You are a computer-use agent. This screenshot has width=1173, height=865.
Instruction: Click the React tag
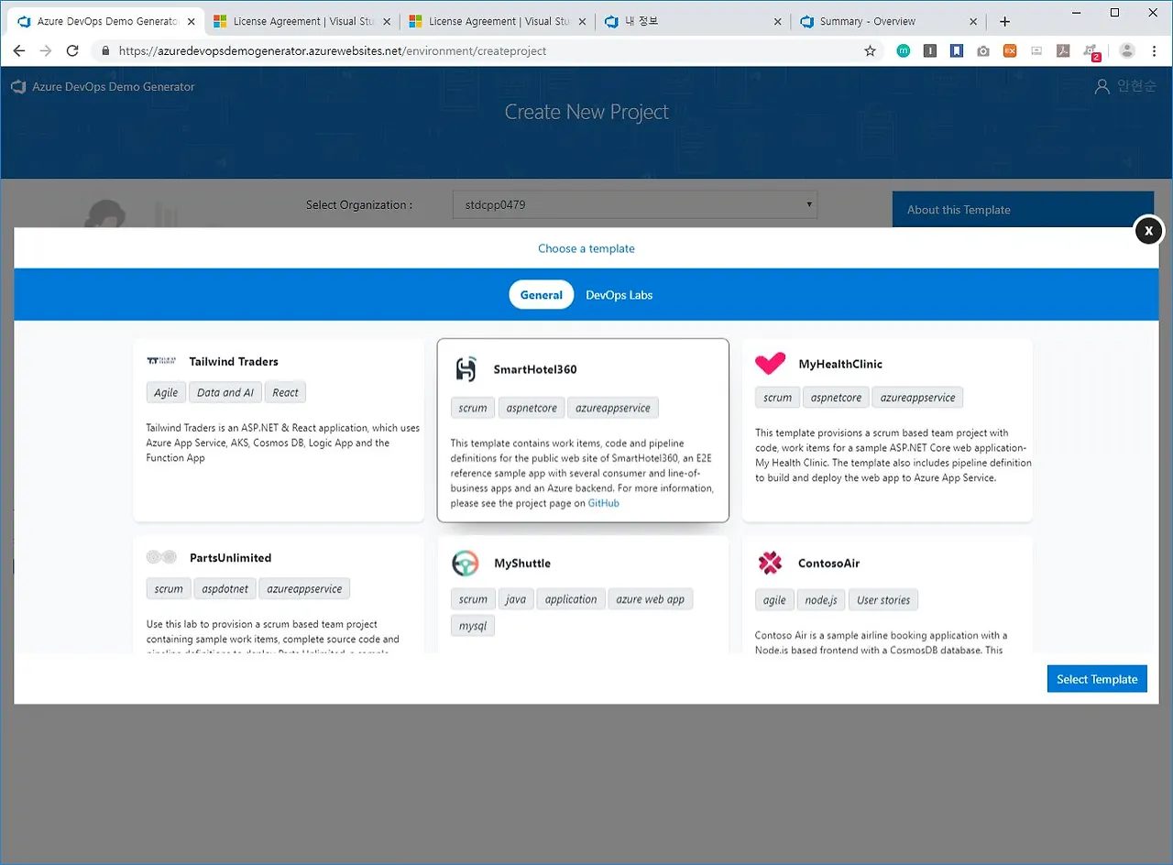click(x=285, y=392)
